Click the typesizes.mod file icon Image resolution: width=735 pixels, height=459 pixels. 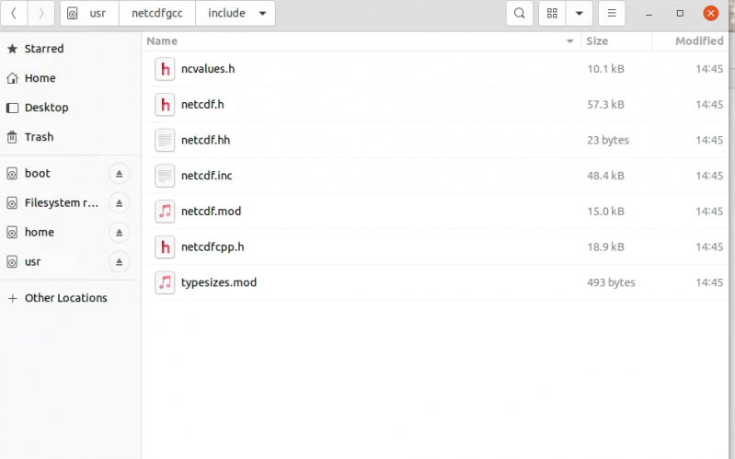(165, 282)
